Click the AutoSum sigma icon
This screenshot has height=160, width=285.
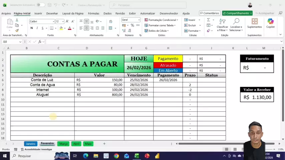tap(209, 20)
